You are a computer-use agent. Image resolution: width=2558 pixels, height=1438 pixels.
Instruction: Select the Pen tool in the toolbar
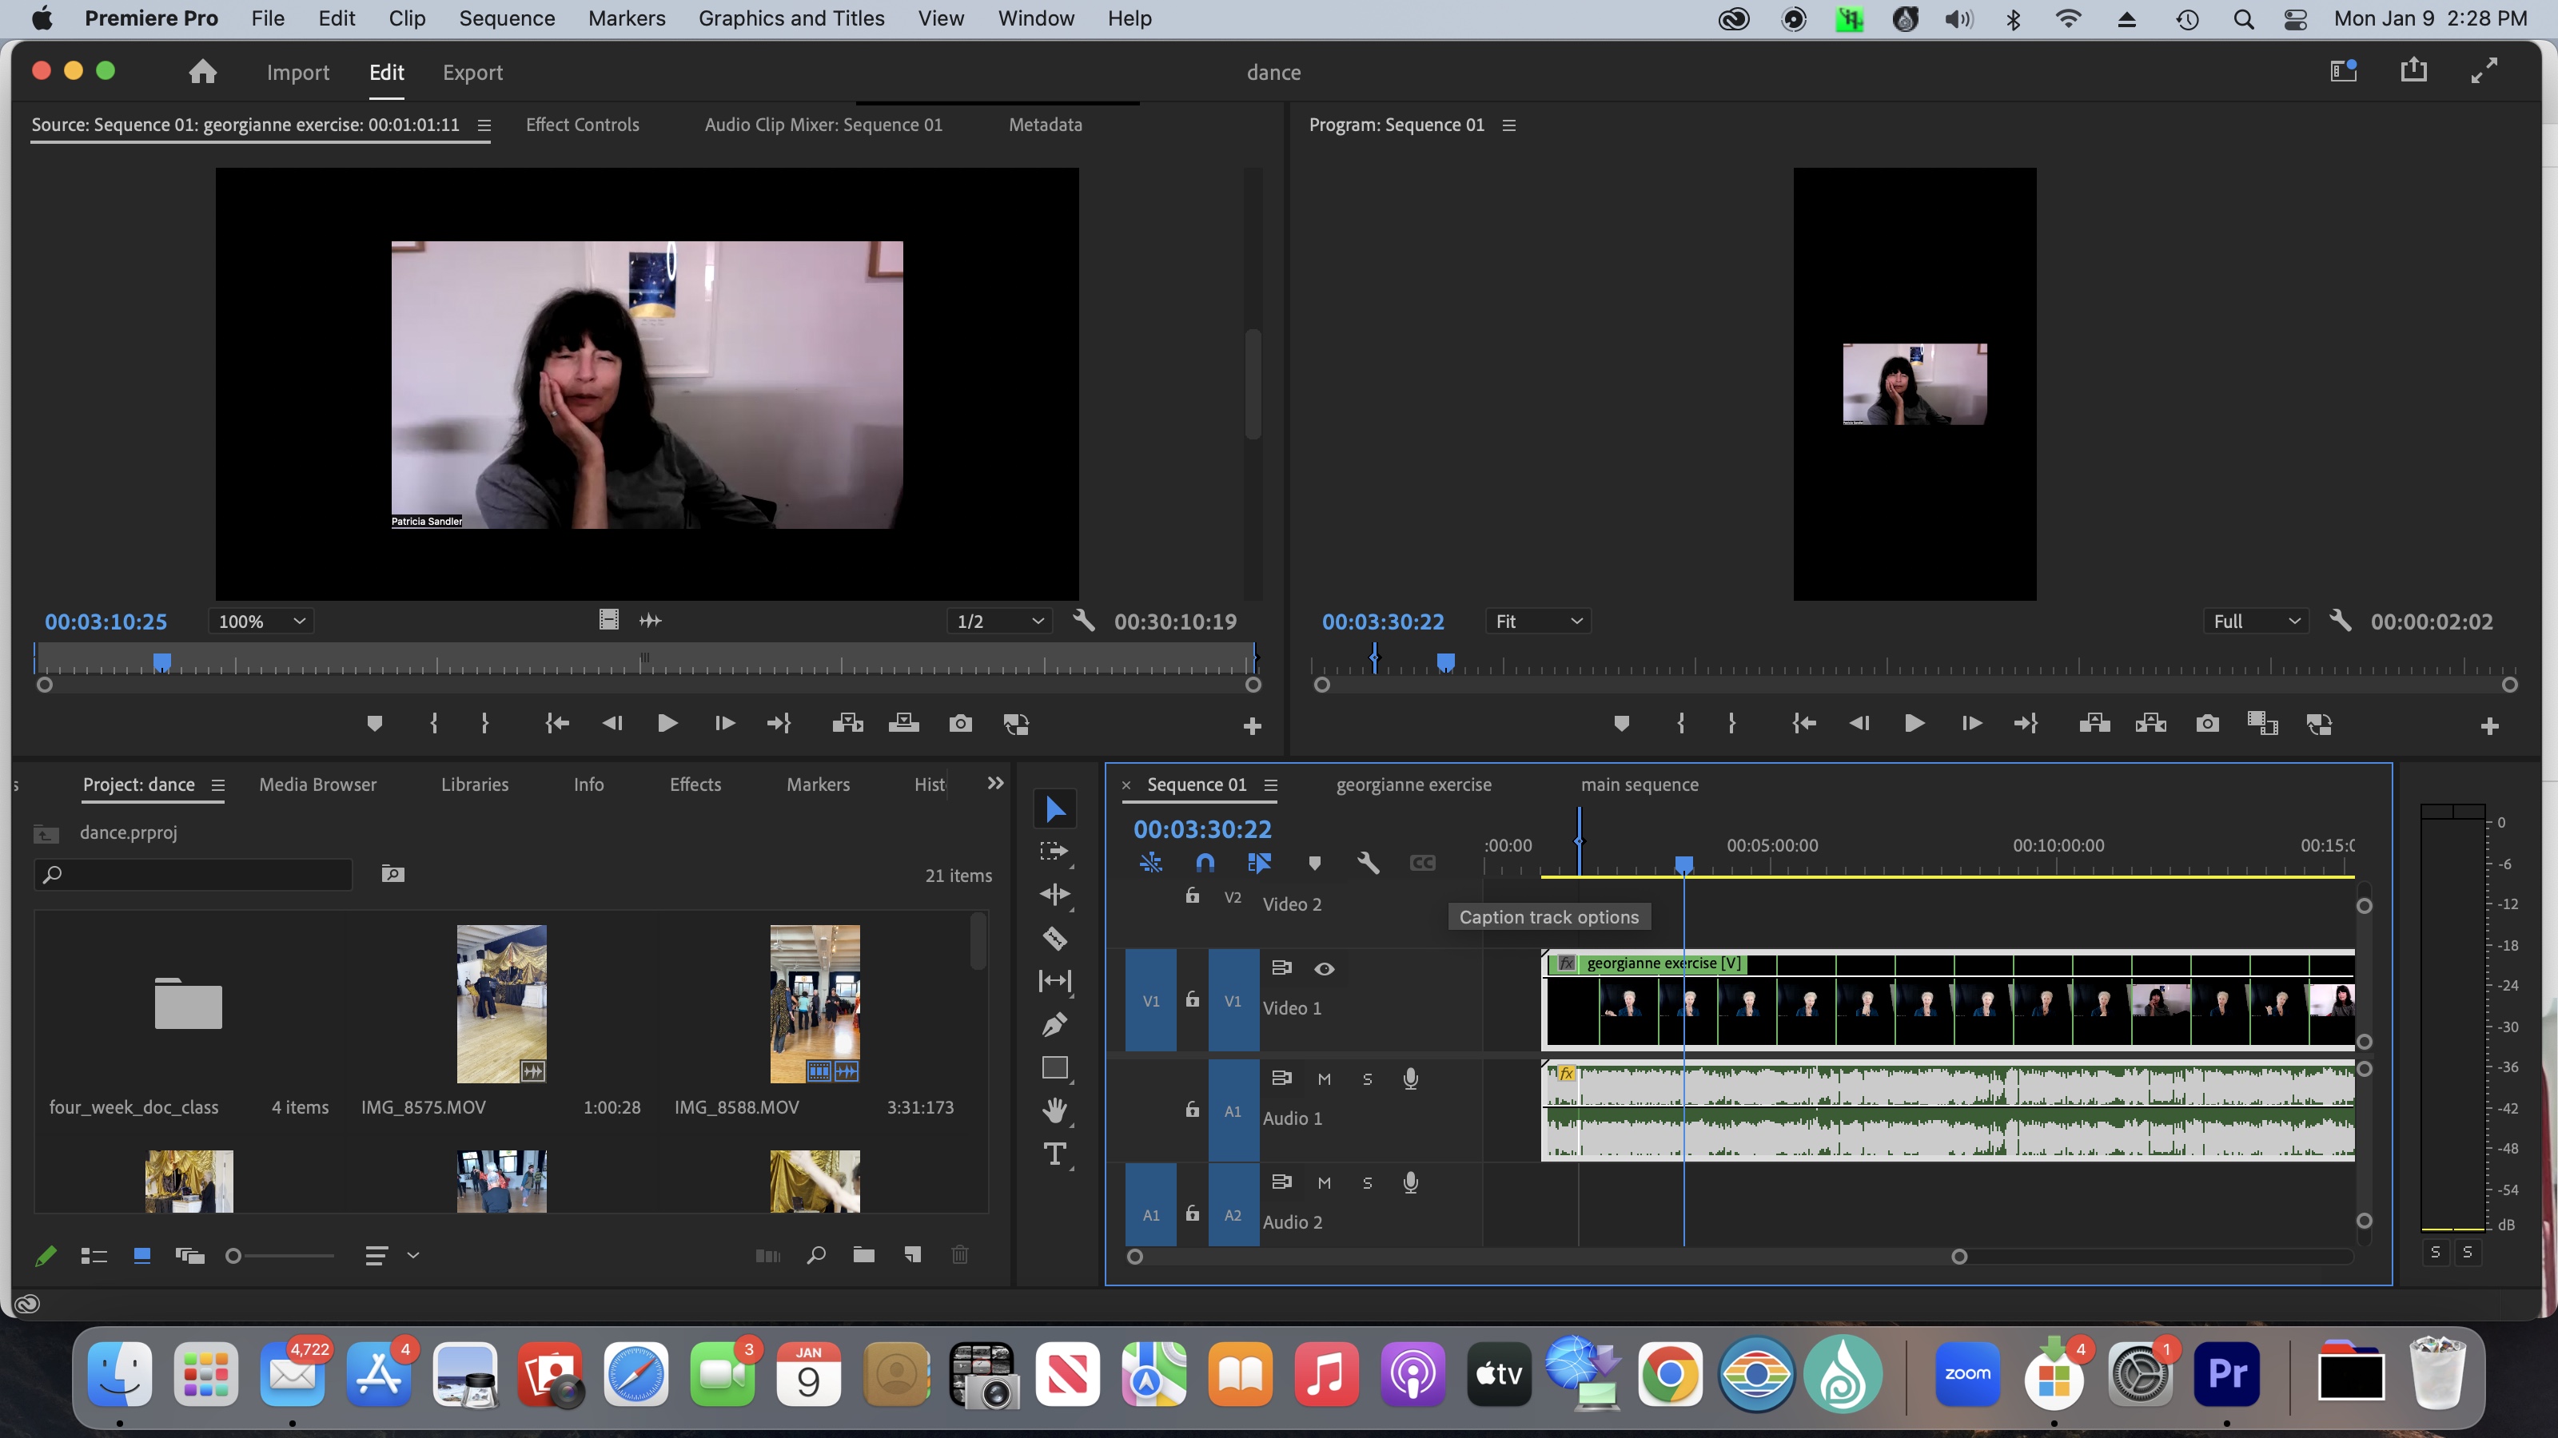tap(1054, 1024)
